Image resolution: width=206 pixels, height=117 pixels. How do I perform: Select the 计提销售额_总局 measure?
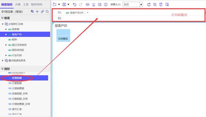tap(21, 104)
